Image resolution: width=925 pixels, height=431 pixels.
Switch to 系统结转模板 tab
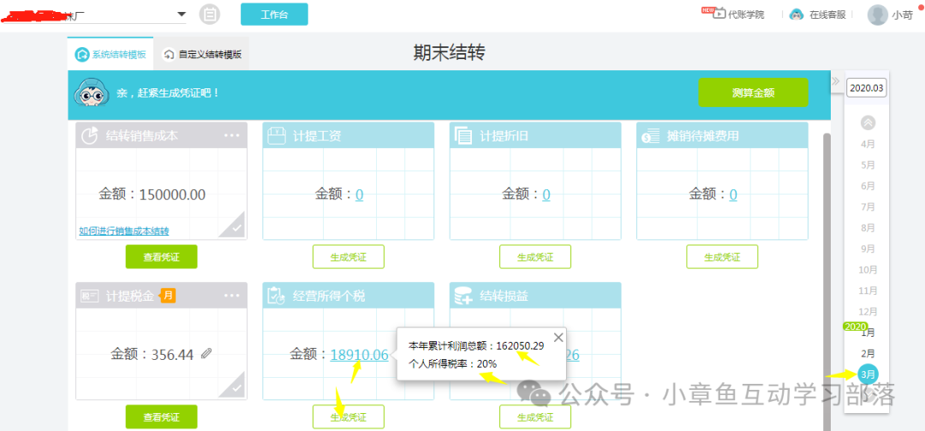click(x=110, y=54)
